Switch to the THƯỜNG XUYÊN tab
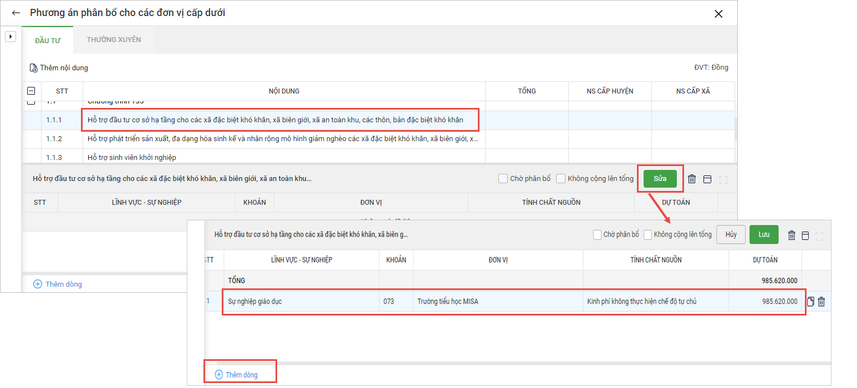857x388 pixels. 114,40
